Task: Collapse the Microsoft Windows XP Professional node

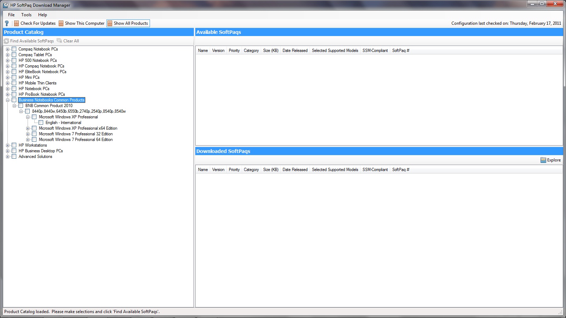Action: pos(28,117)
